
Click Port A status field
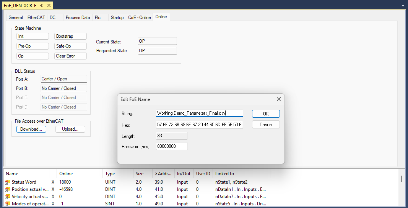point(64,79)
